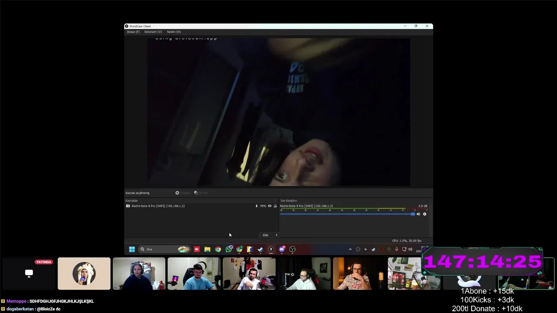This screenshot has width=557, height=313.
Task: Open the Yardım (H) menu
Action: (174, 32)
